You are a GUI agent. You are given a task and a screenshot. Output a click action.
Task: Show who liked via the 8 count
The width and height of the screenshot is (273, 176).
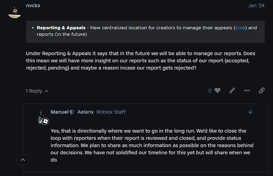210,90
